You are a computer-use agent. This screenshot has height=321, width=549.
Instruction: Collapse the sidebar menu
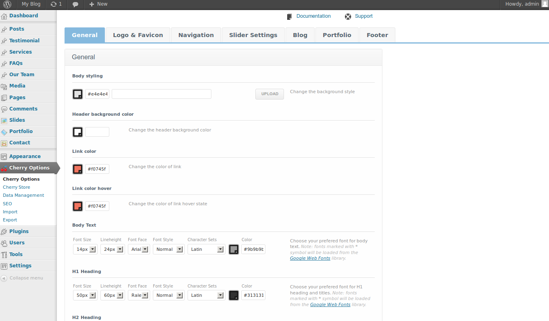click(22, 278)
